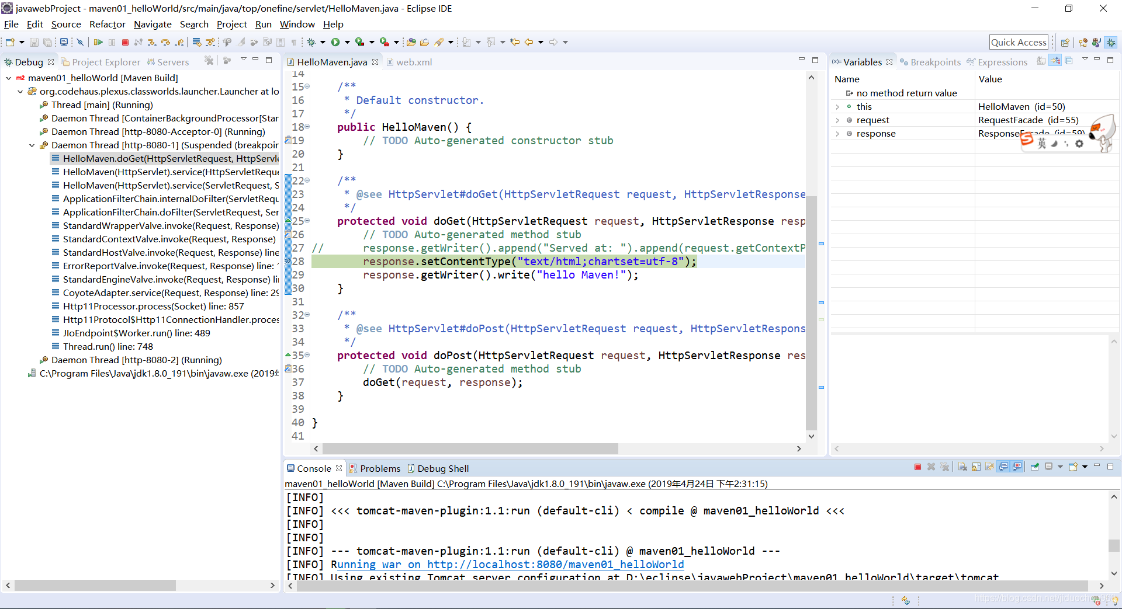
Task: Toggle Show Console on standard output change
Action: [x=1003, y=467]
